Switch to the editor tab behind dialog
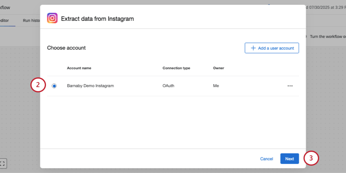Image resolution: width=346 pixels, height=173 pixels. (x=4, y=20)
